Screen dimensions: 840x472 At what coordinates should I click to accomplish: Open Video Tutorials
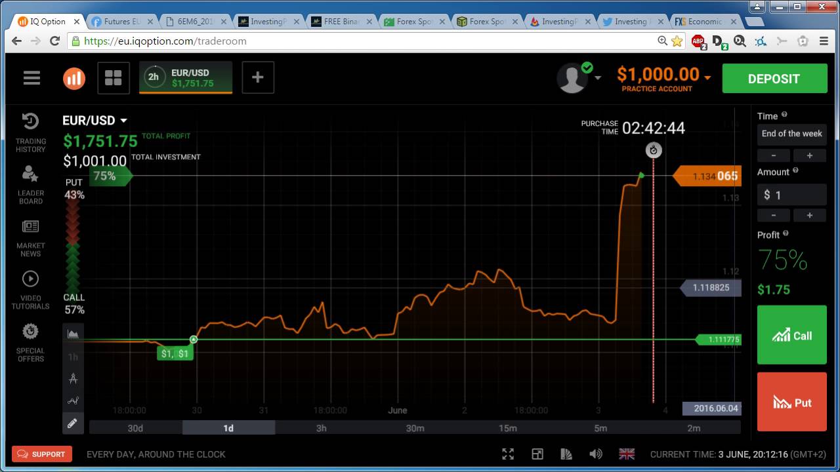pos(31,290)
